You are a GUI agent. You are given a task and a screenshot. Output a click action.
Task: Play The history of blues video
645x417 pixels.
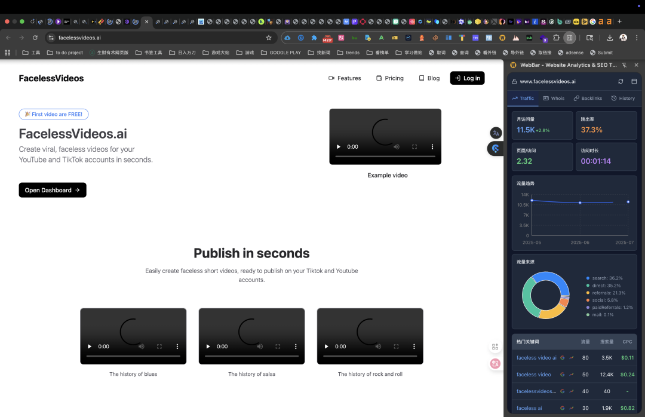[x=89, y=347]
